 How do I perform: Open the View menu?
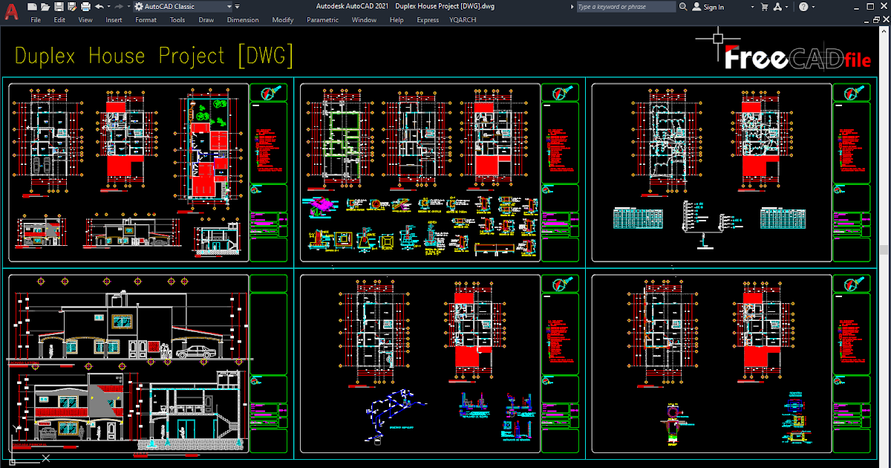(85, 20)
